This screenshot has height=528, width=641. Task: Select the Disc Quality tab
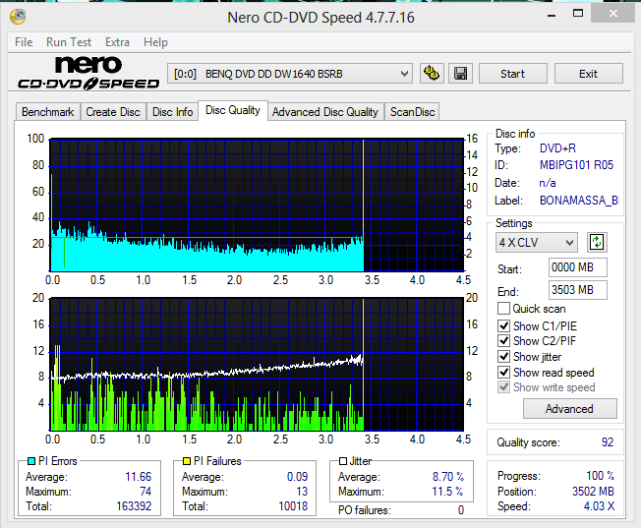point(233,110)
